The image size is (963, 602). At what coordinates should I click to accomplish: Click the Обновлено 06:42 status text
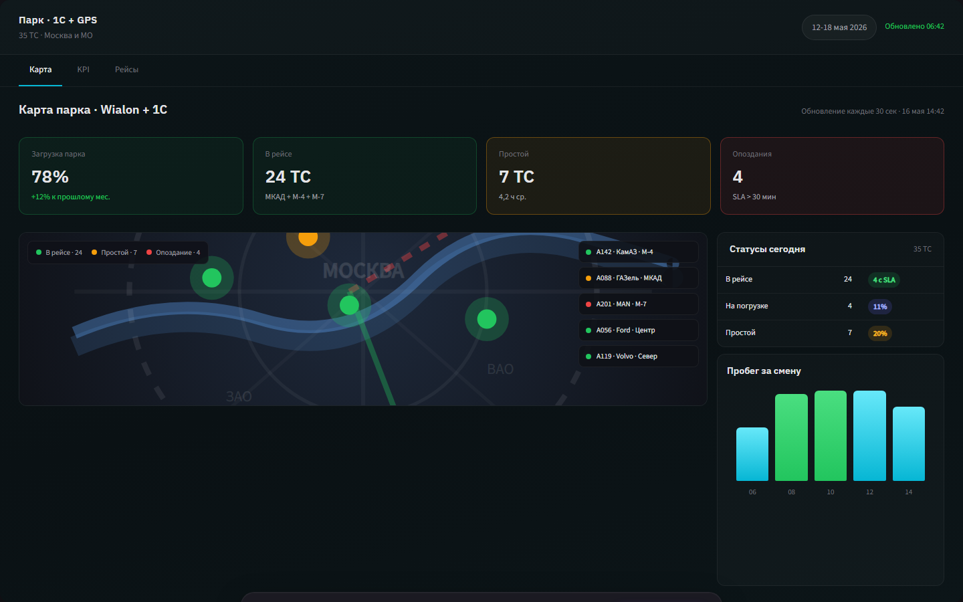tap(914, 27)
